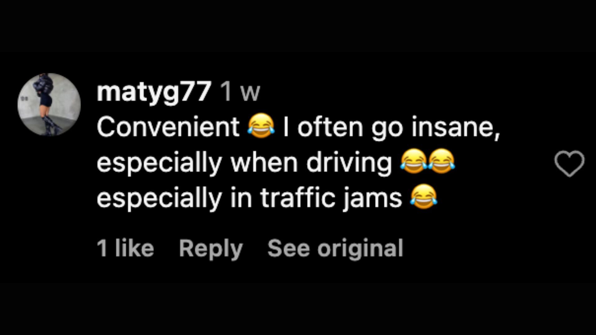Click the second laughing emoji after "driving"
The image size is (596, 335).
click(x=442, y=161)
